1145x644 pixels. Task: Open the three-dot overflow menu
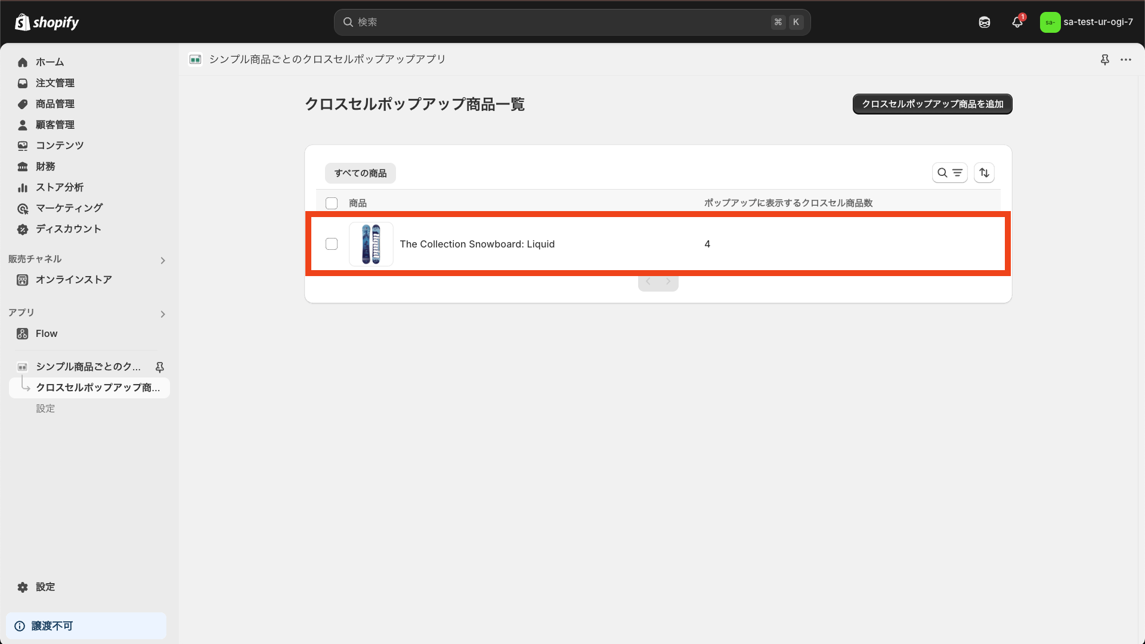(x=1127, y=60)
